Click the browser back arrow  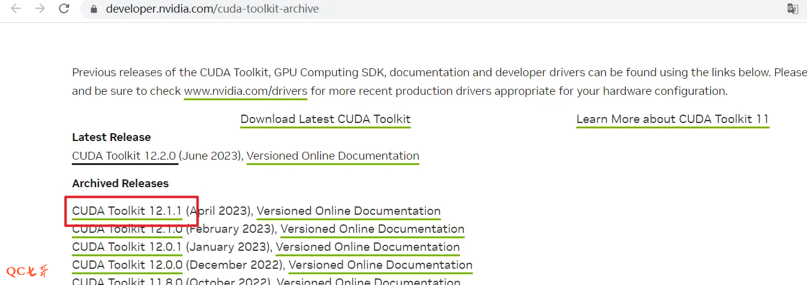(16, 9)
